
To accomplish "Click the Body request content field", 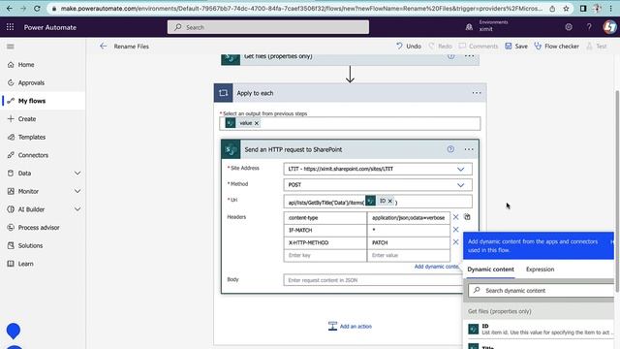I will coord(373,280).
